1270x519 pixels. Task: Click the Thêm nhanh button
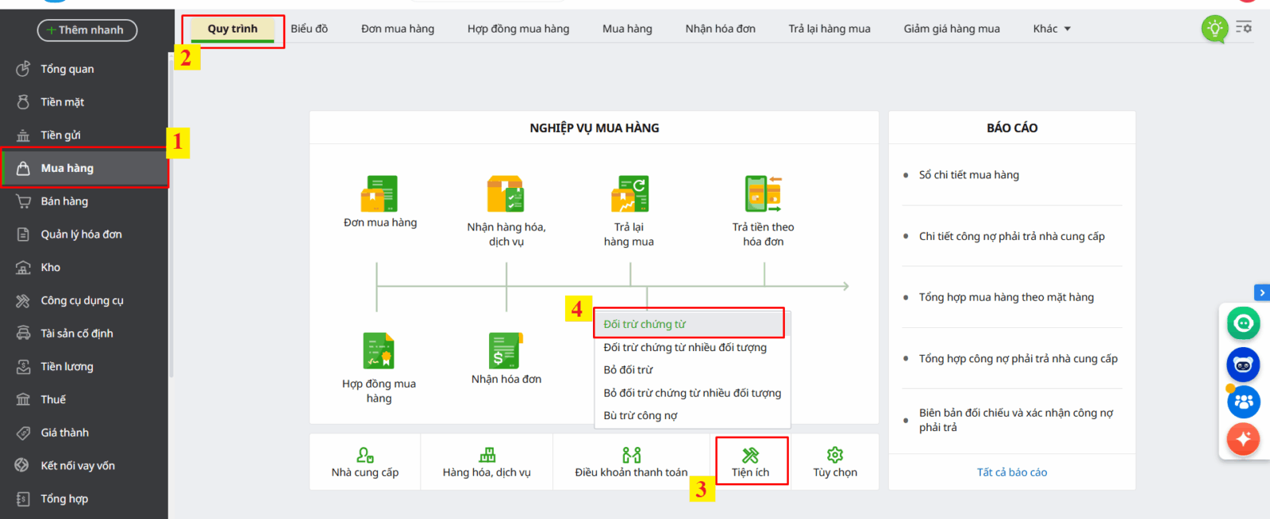click(x=87, y=30)
